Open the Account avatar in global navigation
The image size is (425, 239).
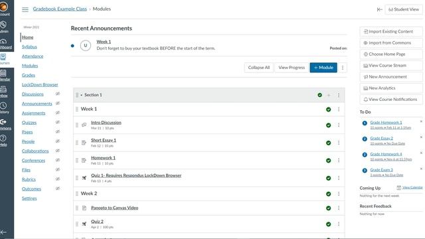pyautogui.click(x=4, y=6)
